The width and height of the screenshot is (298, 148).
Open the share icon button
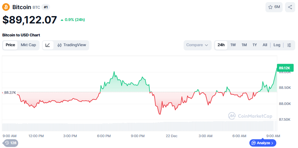(x=290, y=7)
